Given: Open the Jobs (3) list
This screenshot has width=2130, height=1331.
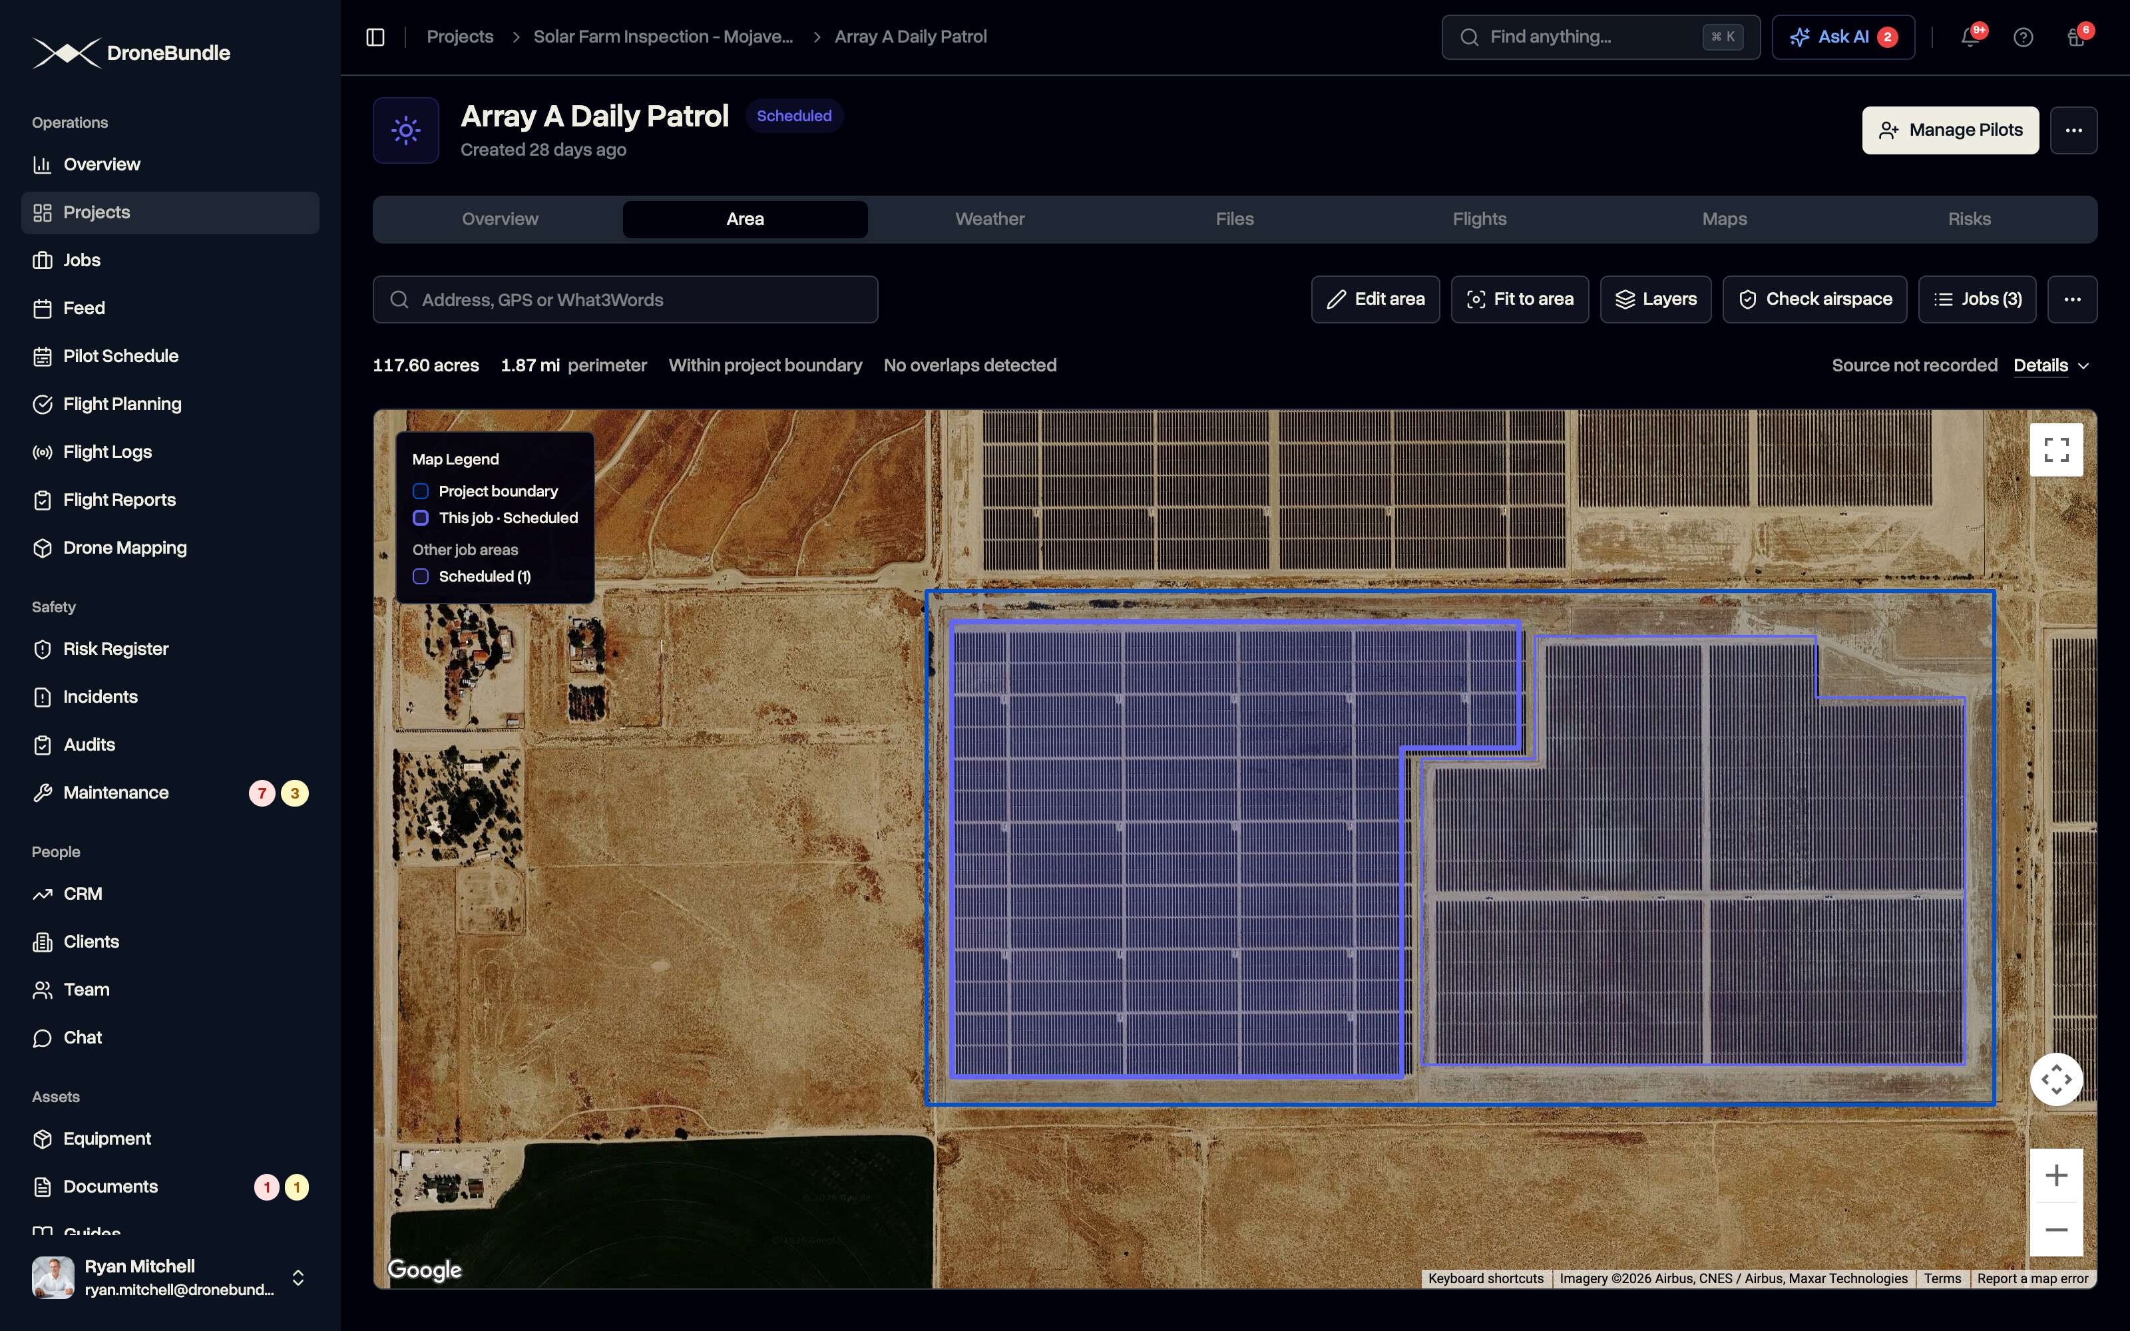Looking at the screenshot, I should click(1977, 299).
